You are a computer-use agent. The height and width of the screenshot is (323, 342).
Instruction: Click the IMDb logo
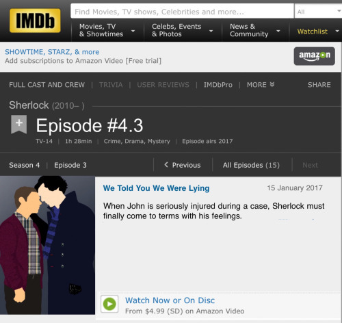[35, 21]
